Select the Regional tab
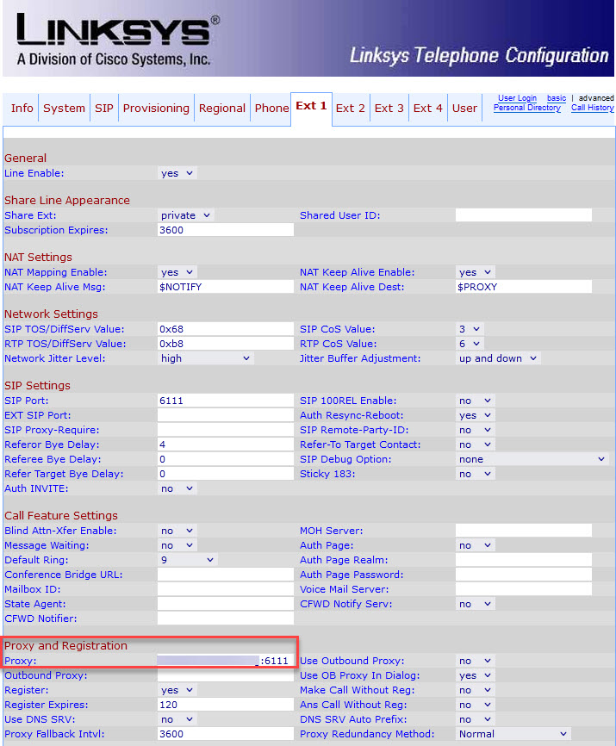Image resolution: width=616 pixels, height=746 pixels. click(222, 109)
